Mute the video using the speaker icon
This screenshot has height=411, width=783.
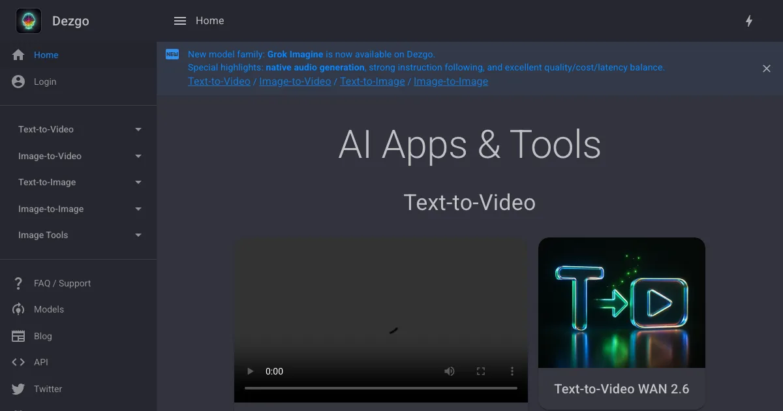pyautogui.click(x=450, y=371)
